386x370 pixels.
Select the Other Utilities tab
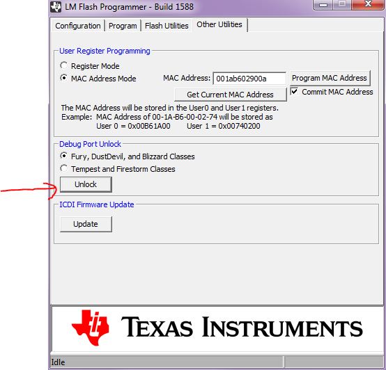[x=219, y=24]
